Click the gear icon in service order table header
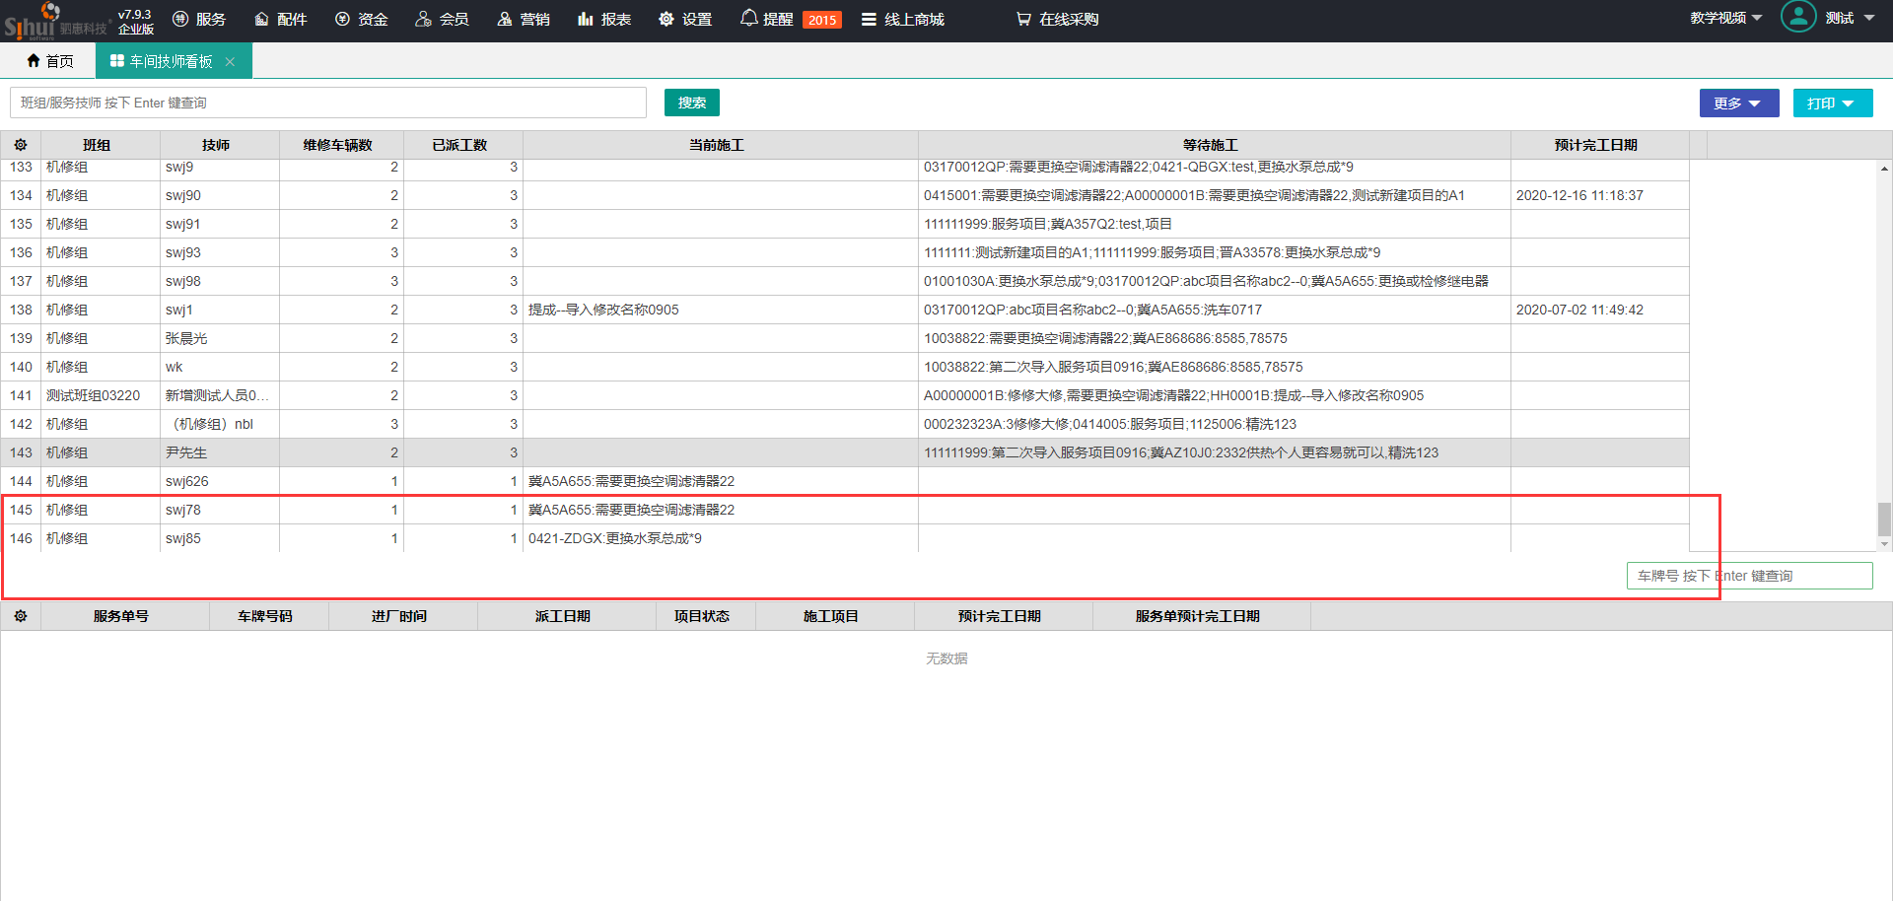The height and width of the screenshot is (901, 1893). (x=21, y=616)
